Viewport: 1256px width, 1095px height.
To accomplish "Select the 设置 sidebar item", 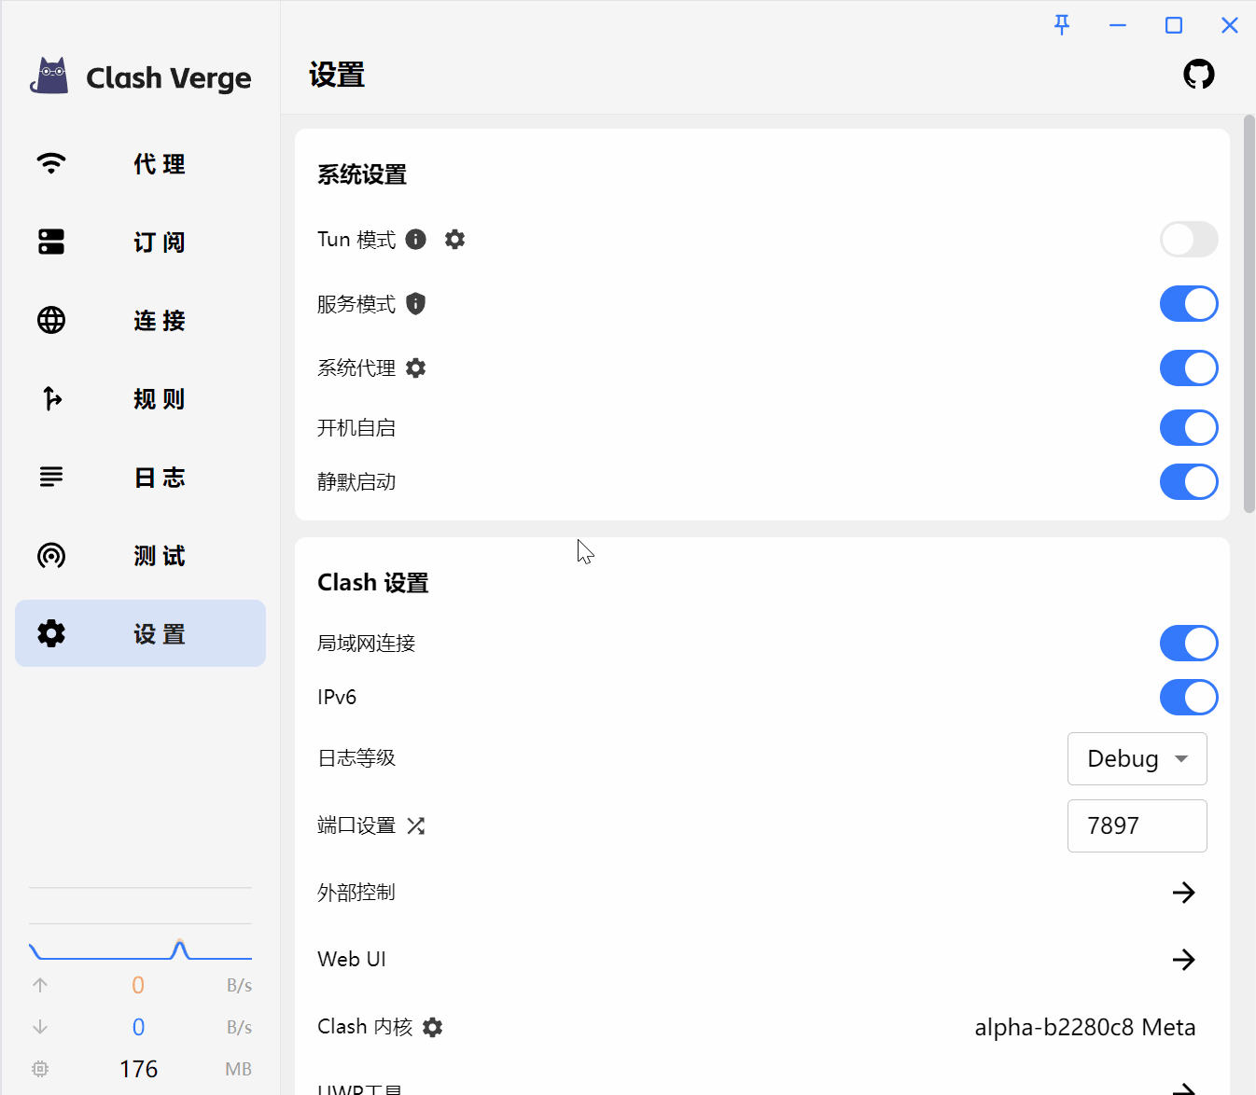I will [140, 633].
